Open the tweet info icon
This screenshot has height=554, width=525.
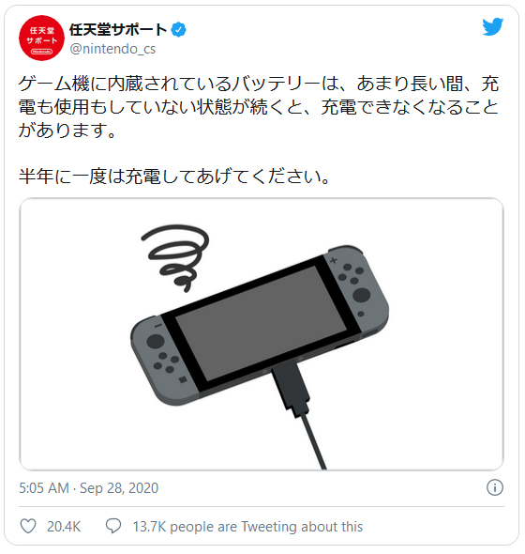(x=495, y=487)
